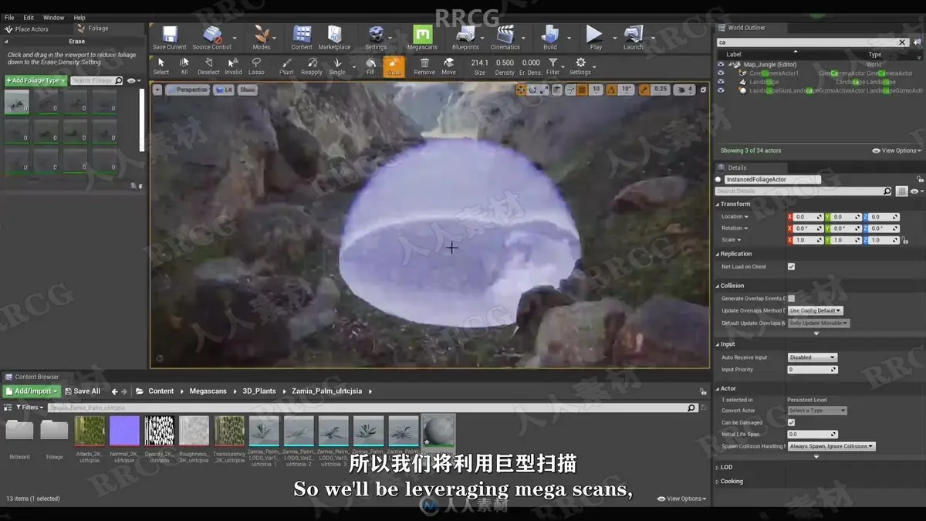This screenshot has height=521, width=926.
Task: Expand the LOD section
Action: pos(717,468)
